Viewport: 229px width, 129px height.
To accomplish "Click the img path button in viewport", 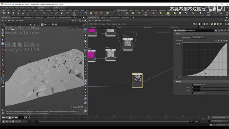I will [11, 21].
